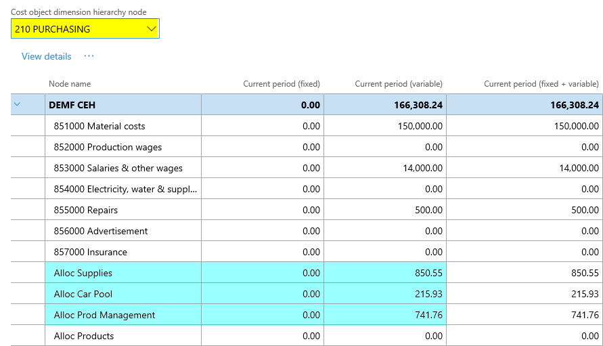
Task: Click the View details link
Action: [x=46, y=57]
